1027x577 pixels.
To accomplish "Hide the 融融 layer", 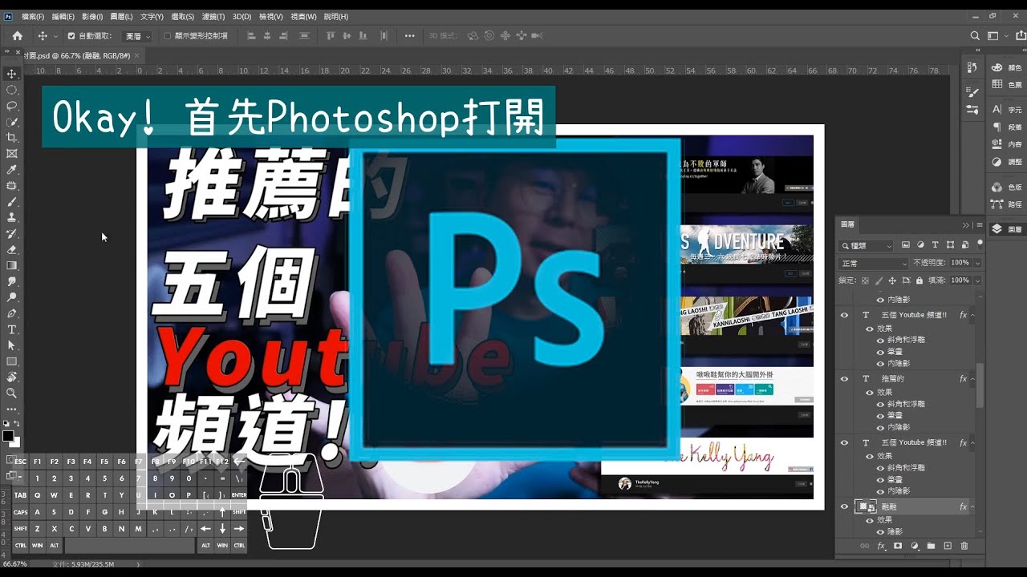I will (844, 506).
